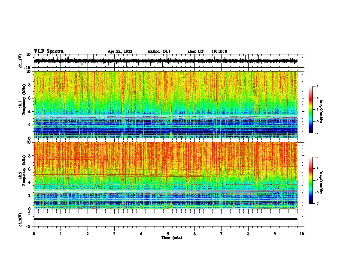Click the "8" kHz tick on ch.2 spectrogram
The height and width of the screenshot is (262, 340).
click(x=30, y=156)
